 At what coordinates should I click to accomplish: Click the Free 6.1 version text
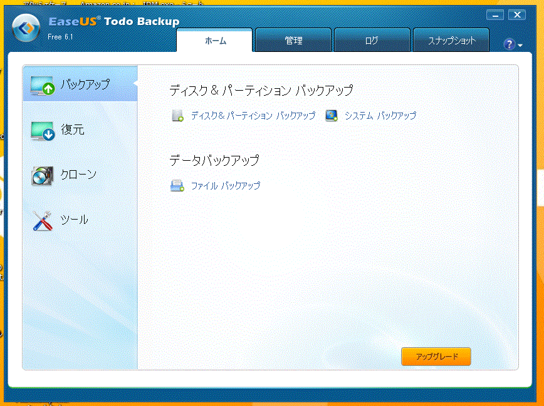pyautogui.click(x=60, y=37)
